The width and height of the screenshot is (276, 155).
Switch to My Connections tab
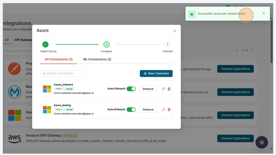click(97, 59)
